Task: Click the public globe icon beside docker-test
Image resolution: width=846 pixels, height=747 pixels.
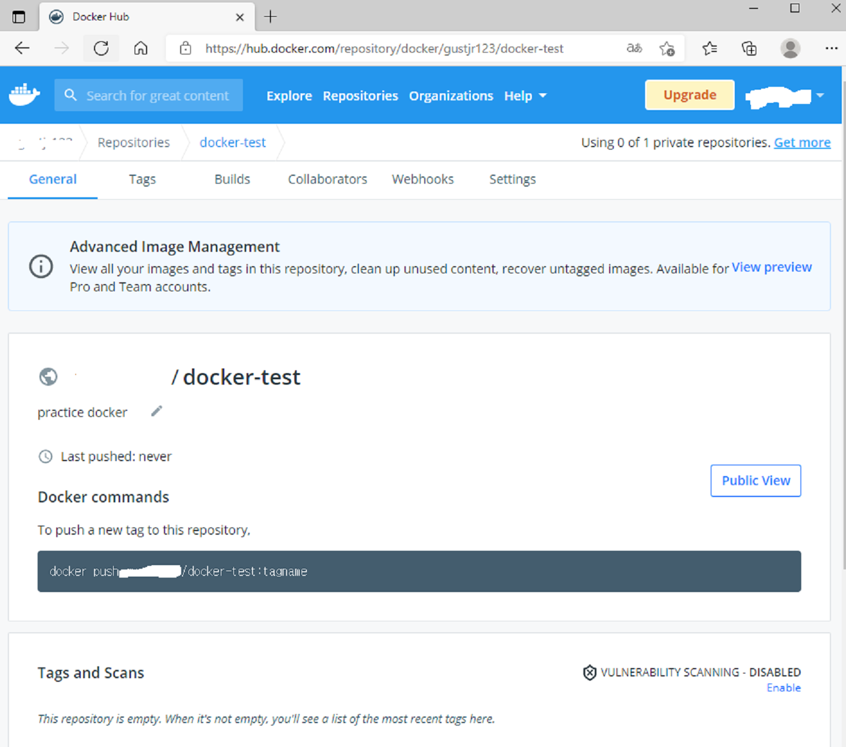Action: point(48,377)
